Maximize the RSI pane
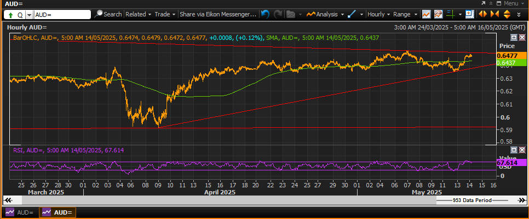Image resolution: width=529 pixels, height=219 pixels. tap(514, 150)
